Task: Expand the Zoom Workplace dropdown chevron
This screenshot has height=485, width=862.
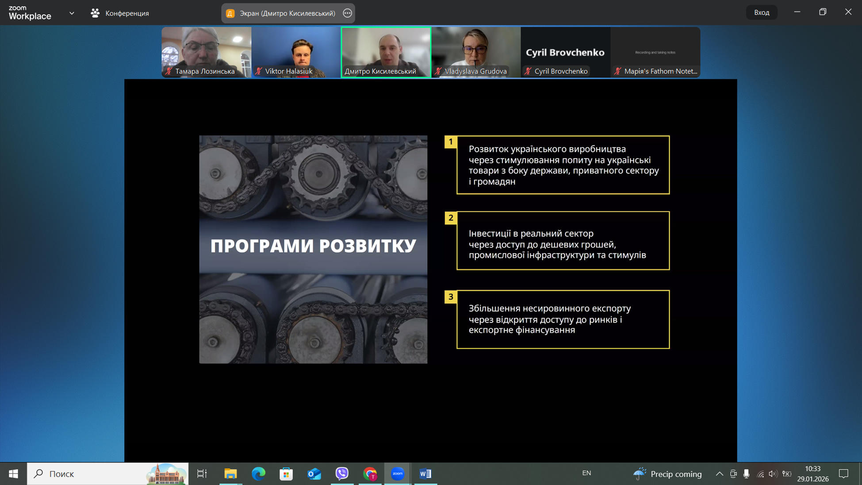Action: 72,13
